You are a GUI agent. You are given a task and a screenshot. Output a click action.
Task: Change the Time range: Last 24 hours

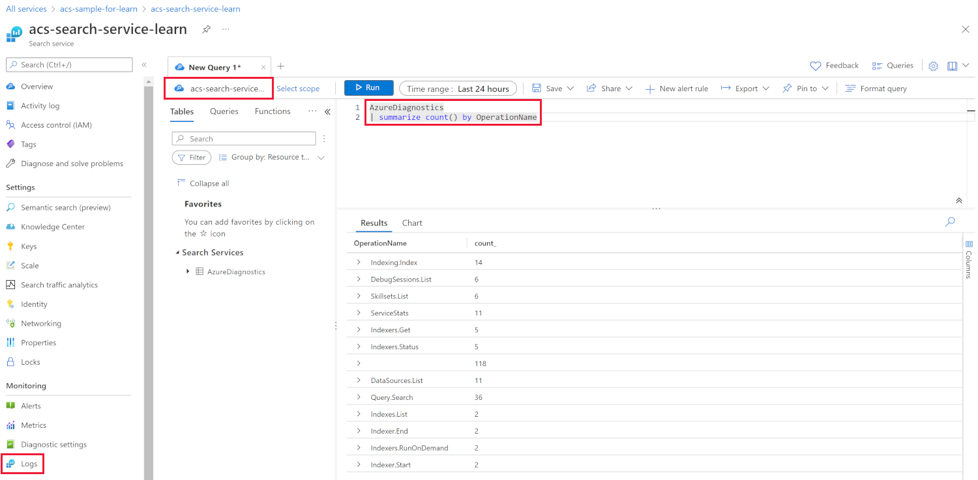(458, 89)
